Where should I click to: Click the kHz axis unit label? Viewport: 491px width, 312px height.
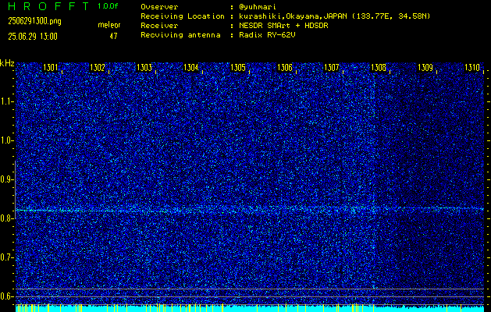(7, 63)
